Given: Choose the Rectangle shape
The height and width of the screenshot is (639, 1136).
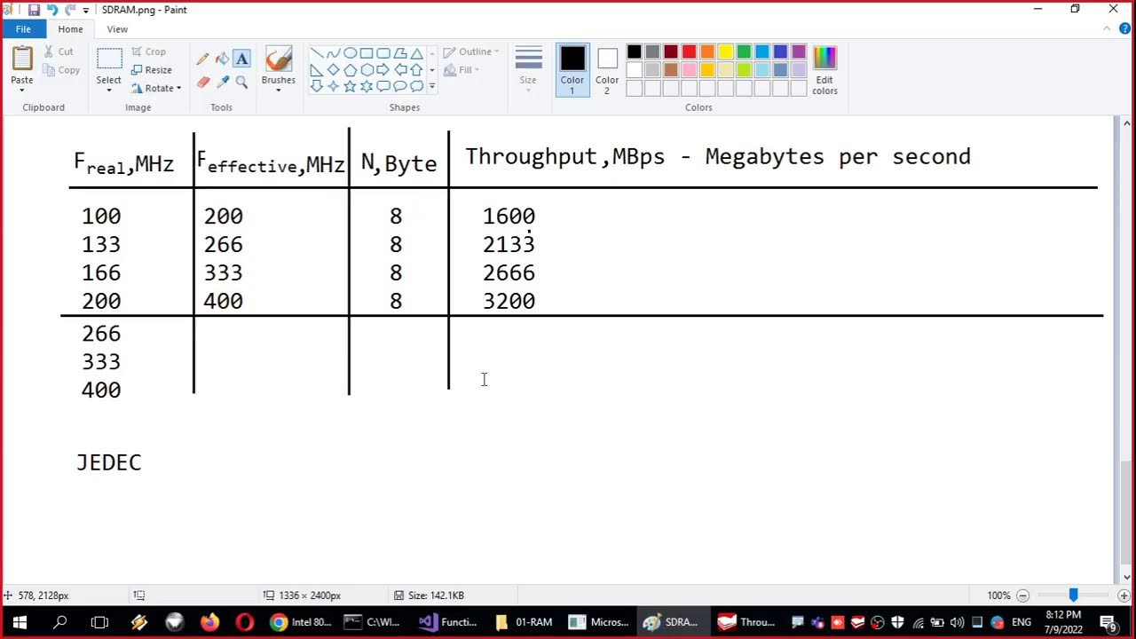Looking at the screenshot, I should pos(367,53).
